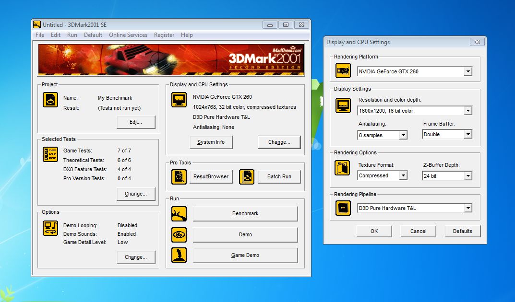515x302 pixels.
Task: Click Cancel in settings dialog
Action: point(418,231)
